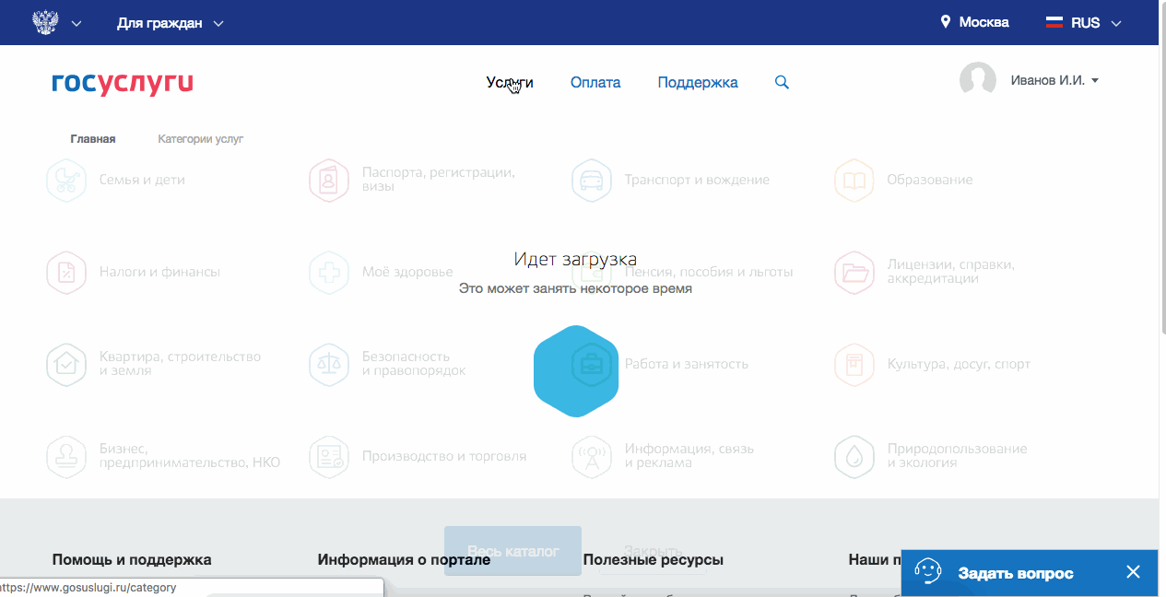Viewport: 1166px width, 597px height.
Task: Click the госуслуги logo
Action: pyautogui.click(x=123, y=83)
